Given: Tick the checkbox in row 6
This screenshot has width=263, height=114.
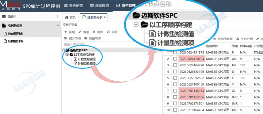Looking at the screenshot, I should (175, 84).
